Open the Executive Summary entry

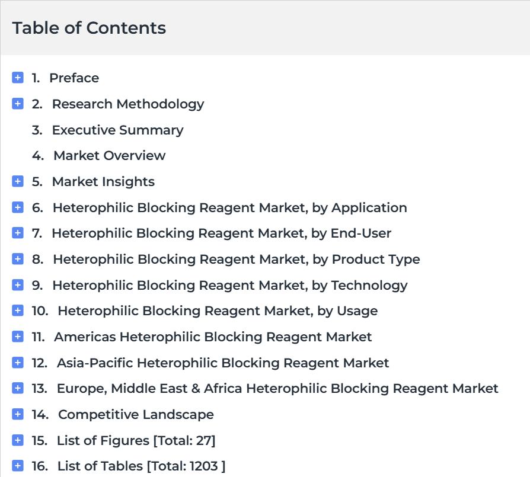[117, 130]
